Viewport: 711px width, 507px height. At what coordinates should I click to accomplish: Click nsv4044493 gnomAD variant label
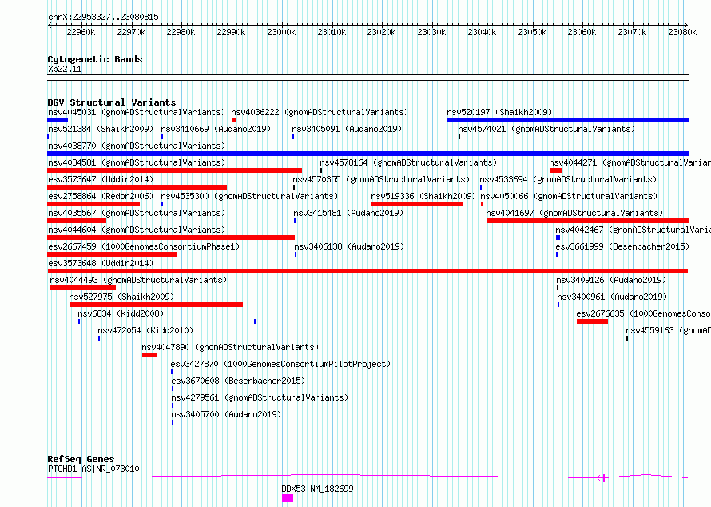click(138, 280)
